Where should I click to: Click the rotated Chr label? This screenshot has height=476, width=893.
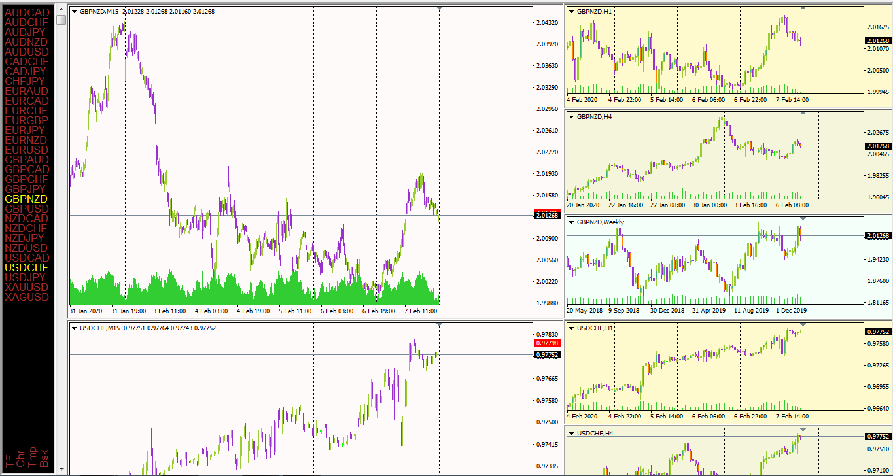[x=21, y=458]
